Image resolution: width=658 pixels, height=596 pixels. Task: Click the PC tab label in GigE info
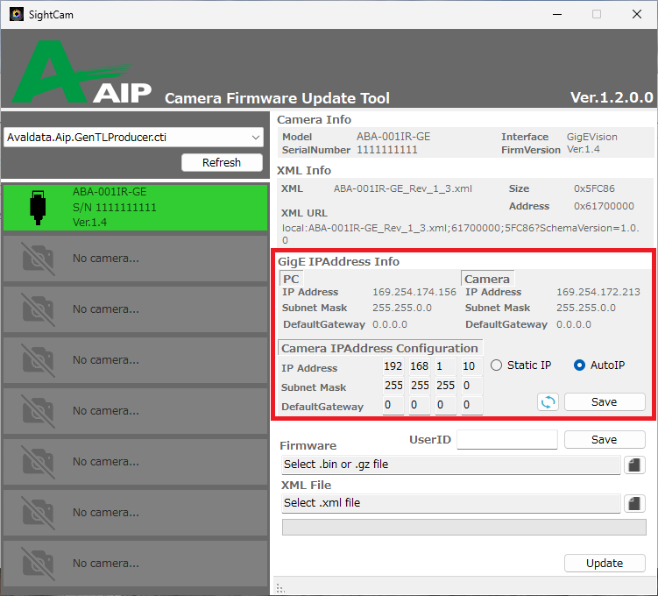coord(291,279)
